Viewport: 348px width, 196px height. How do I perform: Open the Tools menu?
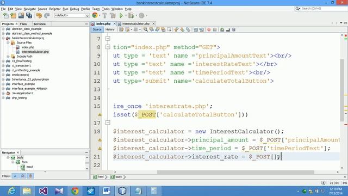coord(105,9)
